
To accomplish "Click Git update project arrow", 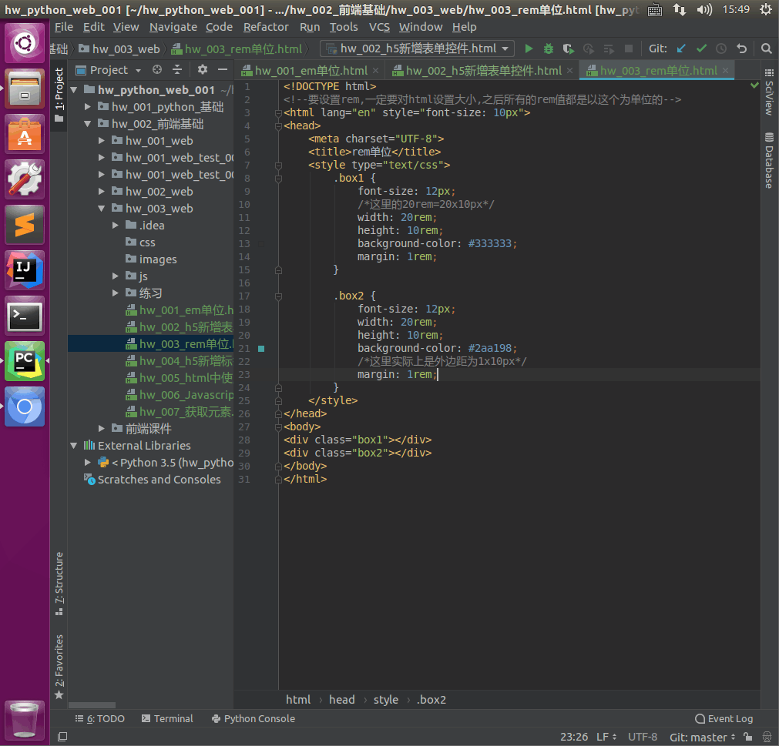I will [681, 49].
